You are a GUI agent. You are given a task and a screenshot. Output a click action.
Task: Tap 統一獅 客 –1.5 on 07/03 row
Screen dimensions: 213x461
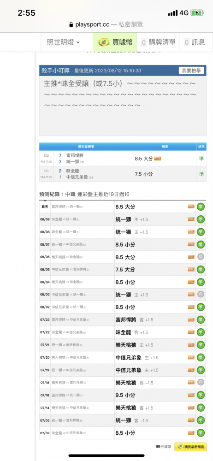click(132, 420)
